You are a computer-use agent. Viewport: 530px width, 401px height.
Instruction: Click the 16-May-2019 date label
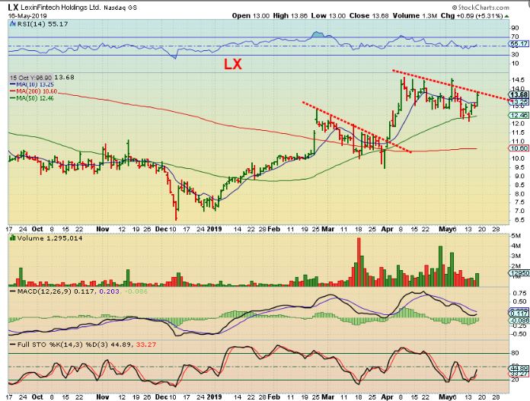coord(27,16)
